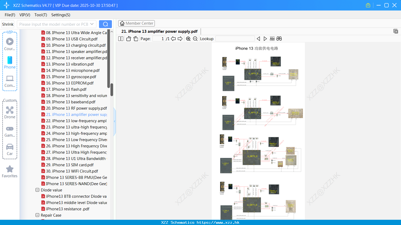Image resolution: width=401 pixels, height=225 pixels.
Task: Open 12. IPhone 13 receiver amplifier file
Action: [74, 58]
